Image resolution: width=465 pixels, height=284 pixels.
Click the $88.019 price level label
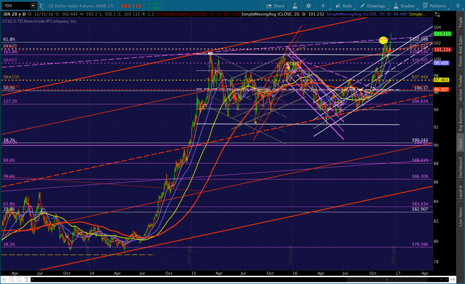click(420, 160)
